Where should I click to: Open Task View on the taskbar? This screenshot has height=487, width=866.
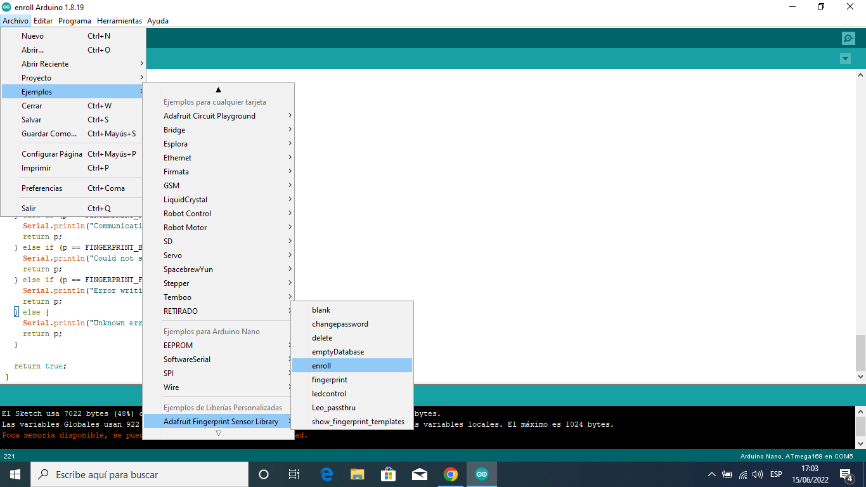tap(294, 474)
